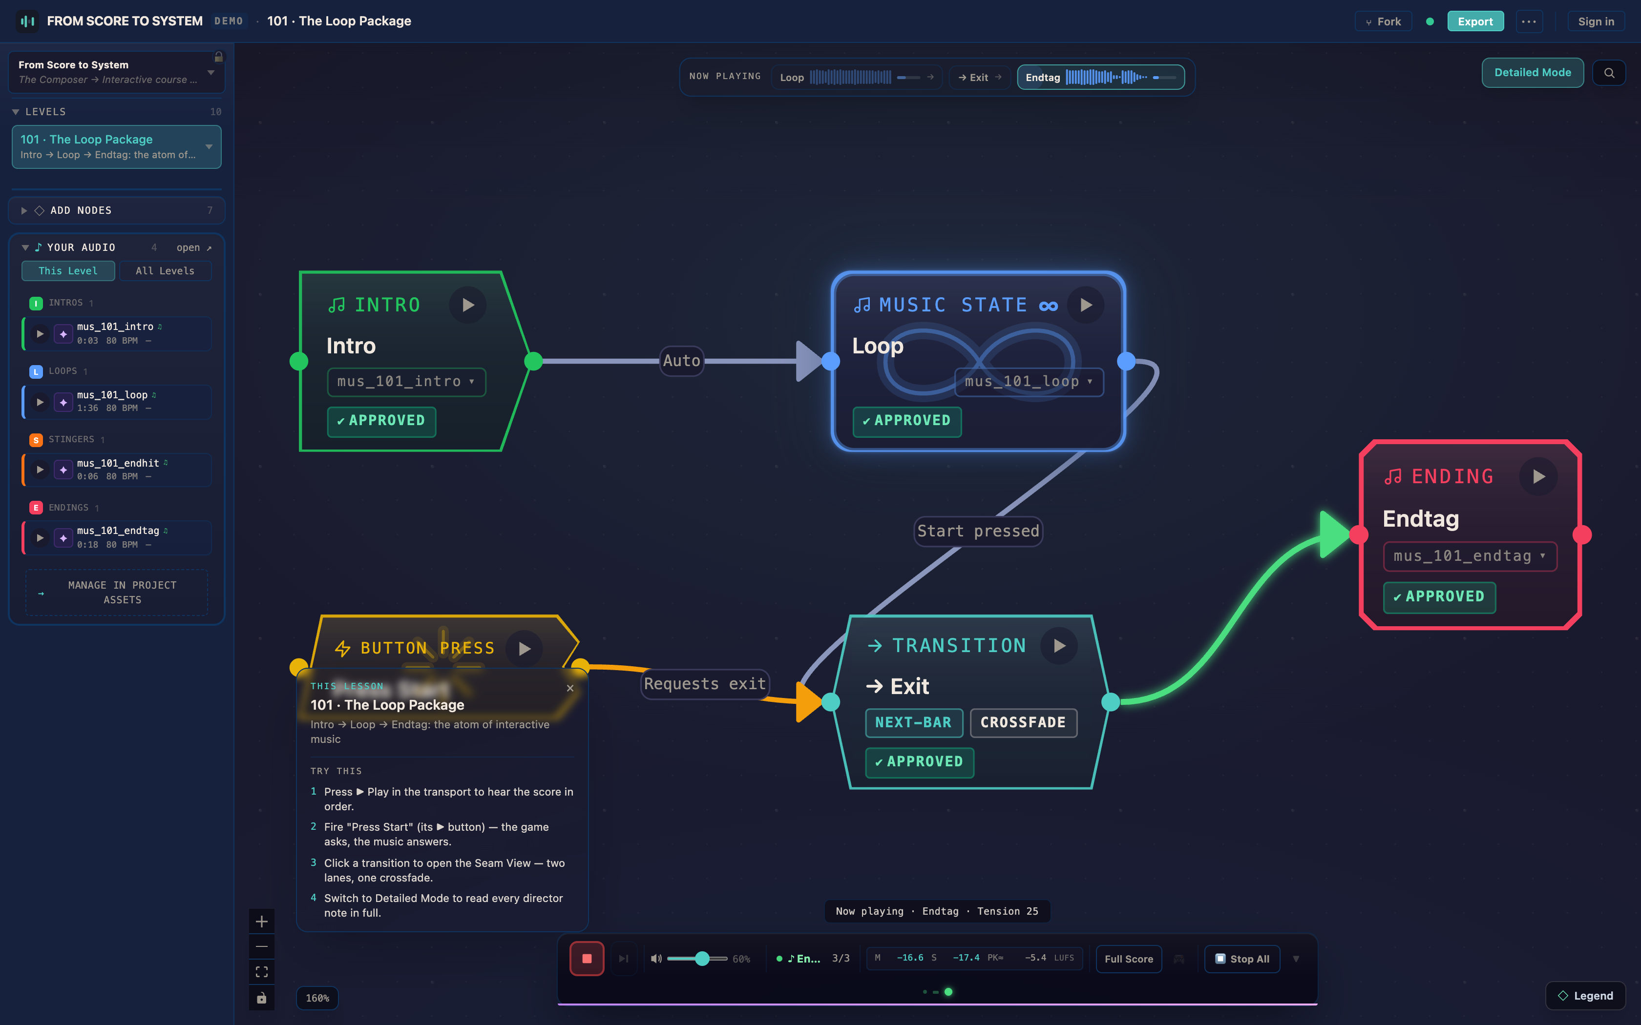Screen dimensions: 1641x1025
Task: Toggle the canvas lock icon
Action: click(262, 998)
